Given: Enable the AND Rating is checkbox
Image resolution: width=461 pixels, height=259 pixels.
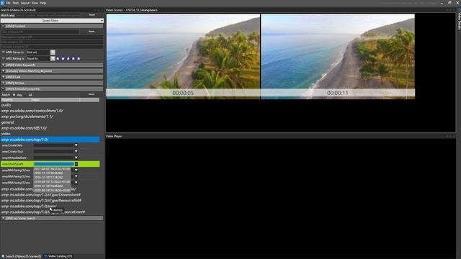Looking at the screenshot, I should 3,59.
